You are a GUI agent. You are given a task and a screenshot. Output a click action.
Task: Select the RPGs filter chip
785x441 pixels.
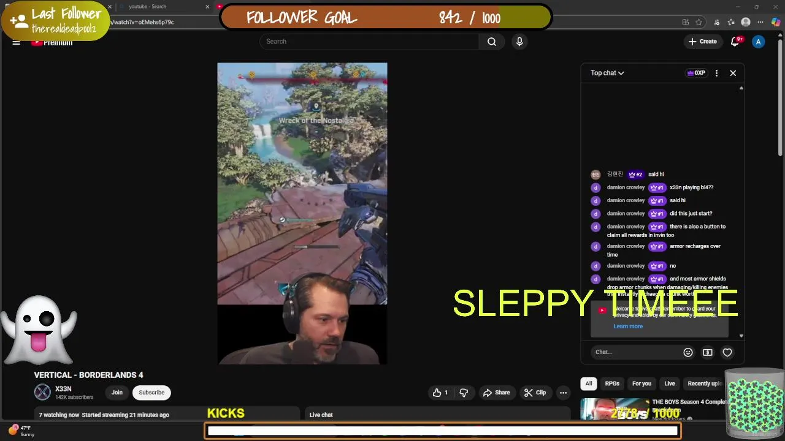[x=612, y=383]
